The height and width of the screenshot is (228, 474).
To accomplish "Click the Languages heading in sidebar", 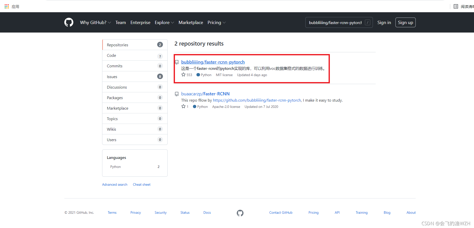I will point(116,158).
